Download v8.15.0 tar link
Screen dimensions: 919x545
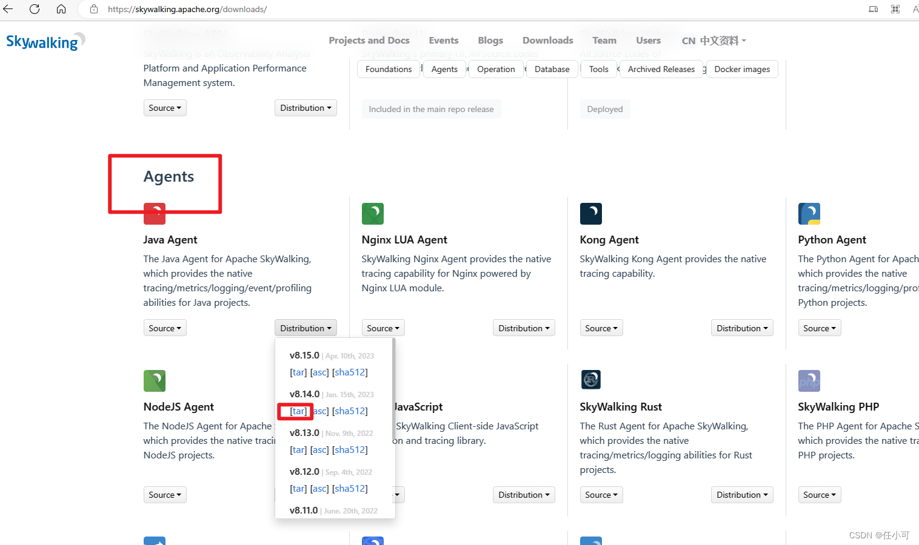(298, 372)
